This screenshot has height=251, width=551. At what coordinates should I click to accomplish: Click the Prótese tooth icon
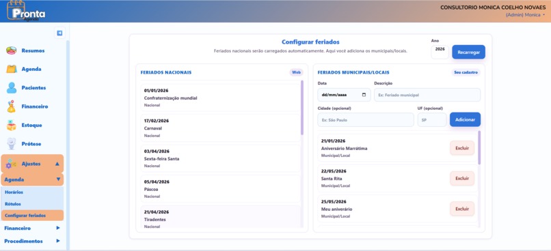coord(11,144)
